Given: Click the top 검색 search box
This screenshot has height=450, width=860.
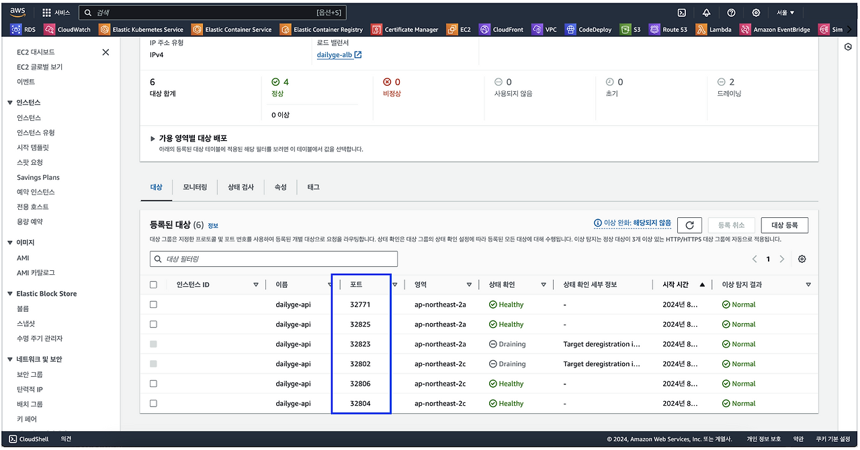Looking at the screenshot, I should pyautogui.click(x=212, y=13).
